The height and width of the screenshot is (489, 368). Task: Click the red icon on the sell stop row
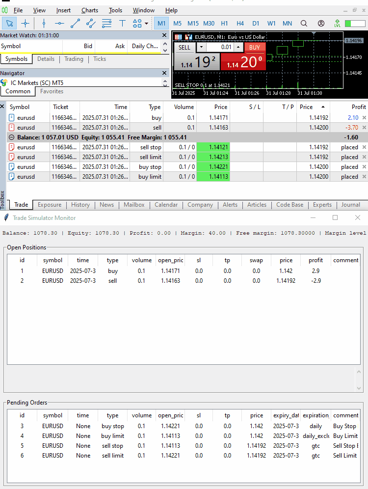coord(11,147)
